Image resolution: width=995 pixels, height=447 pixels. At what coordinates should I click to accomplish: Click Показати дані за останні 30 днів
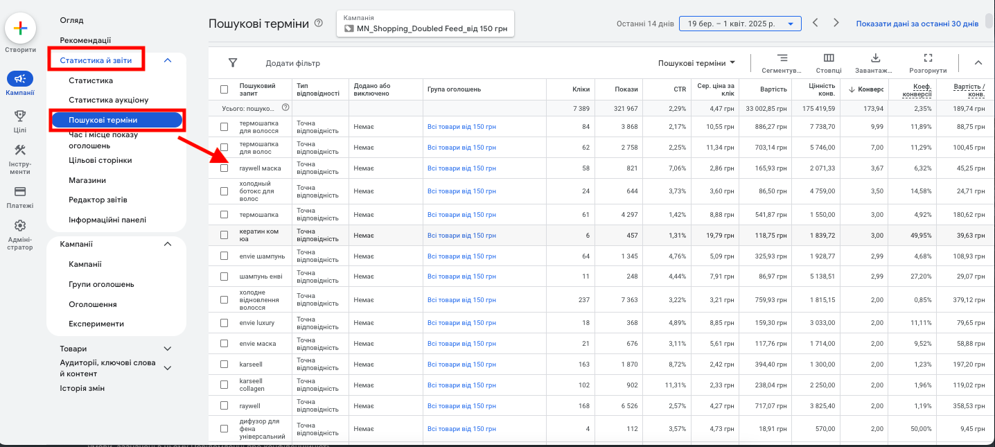pos(917,24)
